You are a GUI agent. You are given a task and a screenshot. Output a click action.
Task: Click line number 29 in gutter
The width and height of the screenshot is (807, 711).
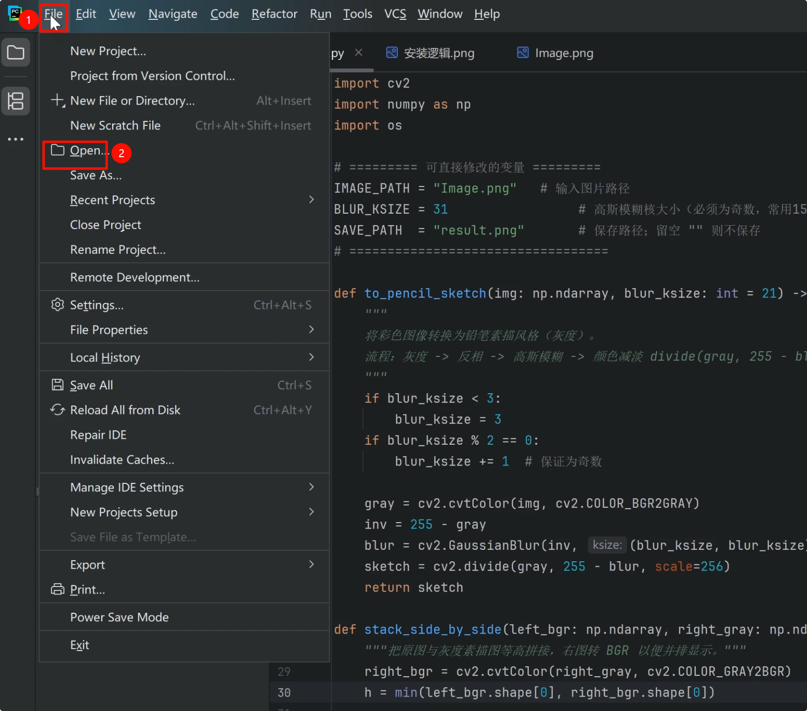pos(284,672)
